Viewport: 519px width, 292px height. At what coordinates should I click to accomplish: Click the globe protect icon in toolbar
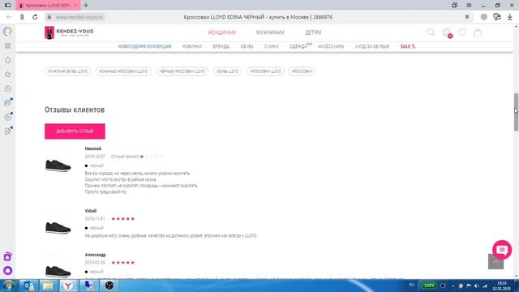[484, 17]
